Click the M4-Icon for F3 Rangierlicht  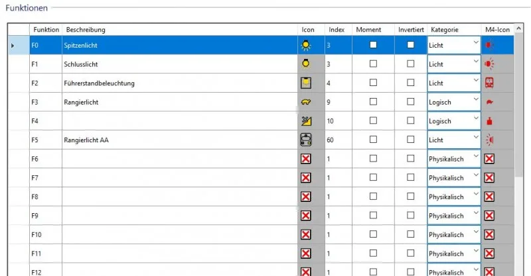[489, 102]
